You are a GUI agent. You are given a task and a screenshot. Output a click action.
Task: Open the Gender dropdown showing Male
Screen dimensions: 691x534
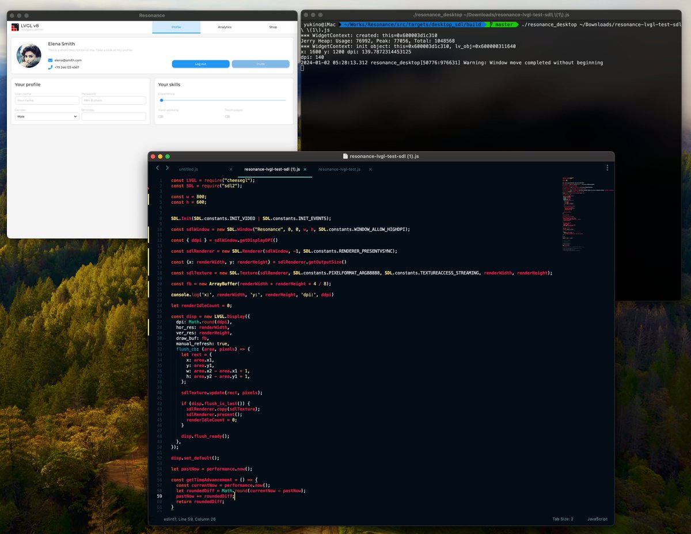point(47,116)
